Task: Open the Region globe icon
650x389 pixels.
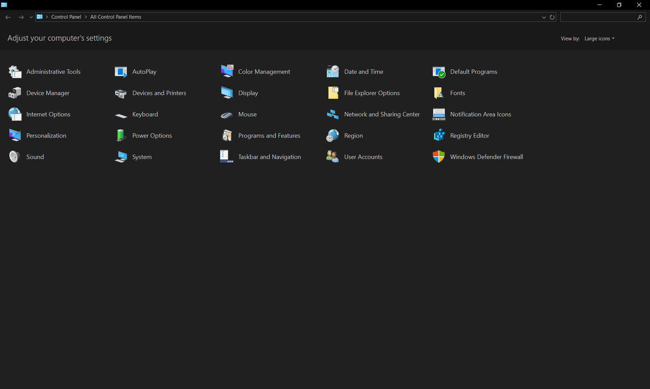Action: (333, 135)
